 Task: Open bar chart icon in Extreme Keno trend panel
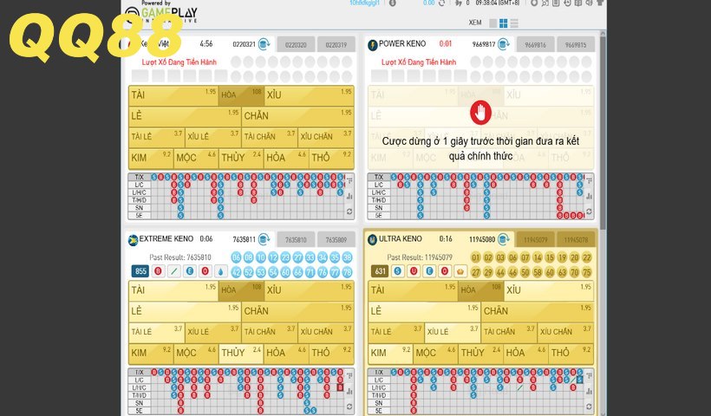coord(349,391)
